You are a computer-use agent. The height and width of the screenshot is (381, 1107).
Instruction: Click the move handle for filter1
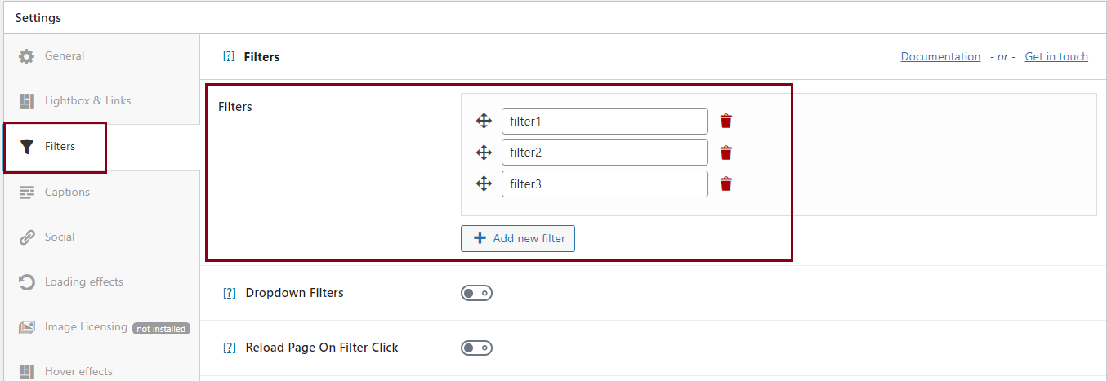click(484, 122)
